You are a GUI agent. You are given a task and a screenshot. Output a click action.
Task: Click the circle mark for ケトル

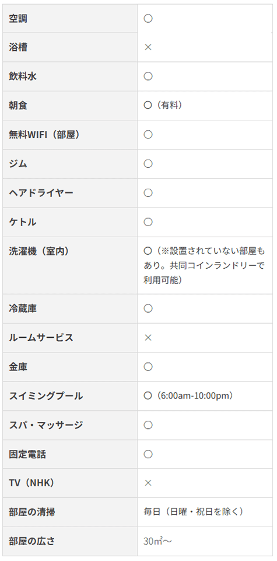click(148, 222)
